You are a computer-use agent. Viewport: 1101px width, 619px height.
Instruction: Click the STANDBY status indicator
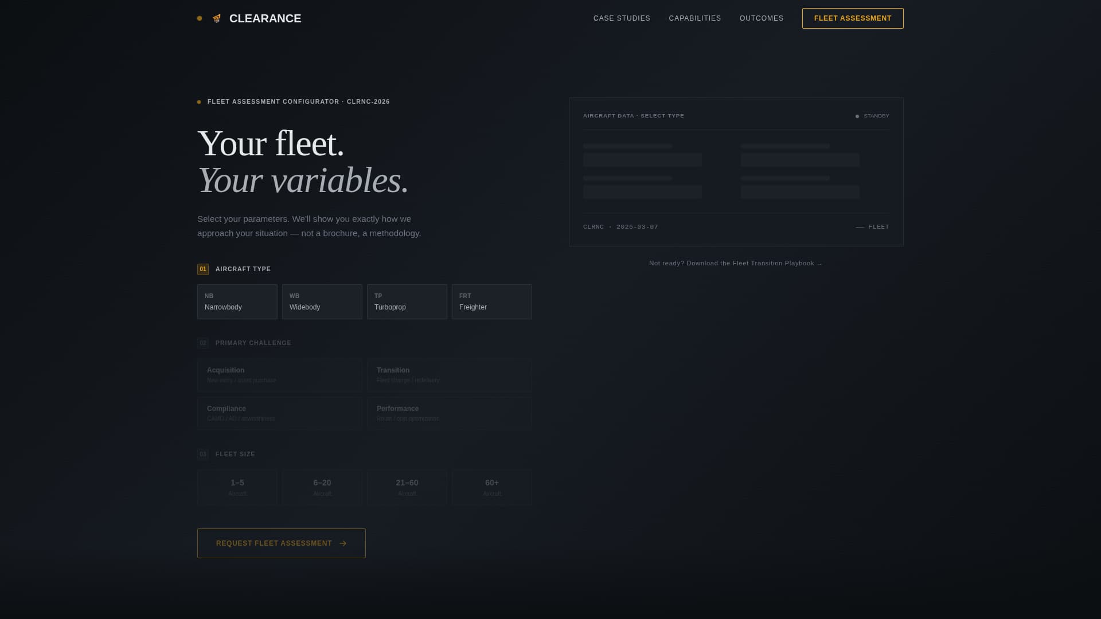point(872,116)
